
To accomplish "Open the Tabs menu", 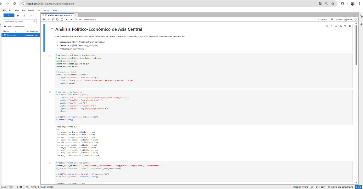I will (x=38, y=10).
